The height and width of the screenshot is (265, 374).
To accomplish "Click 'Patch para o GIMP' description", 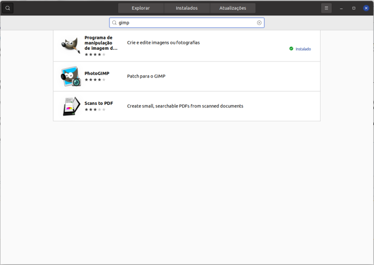I will click(146, 76).
